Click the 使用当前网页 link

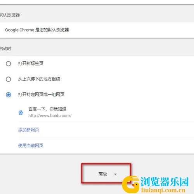(31, 145)
